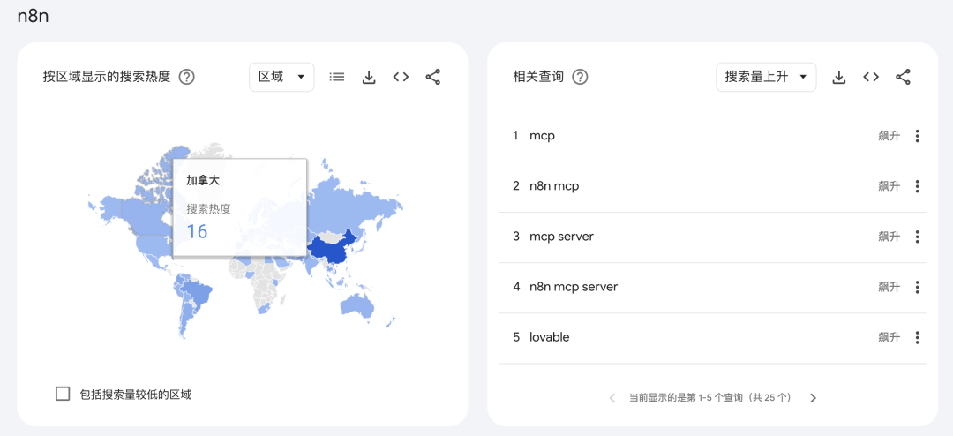Open embed code for related queries
Viewport: 953px width, 436px height.
pyautogui.click(x=871, y=78)
